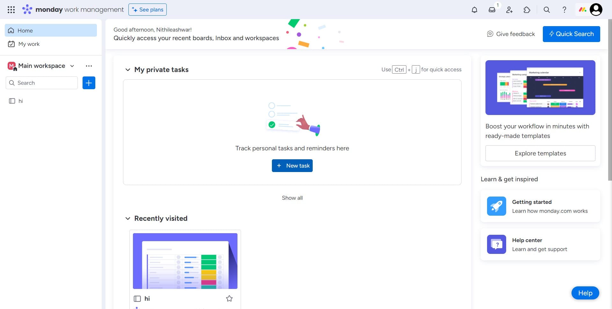Image resolution: width=612 pixels, height=309 pixels.
Task: Create a New task
Action: pyautogui.click(x=292, y=165)
